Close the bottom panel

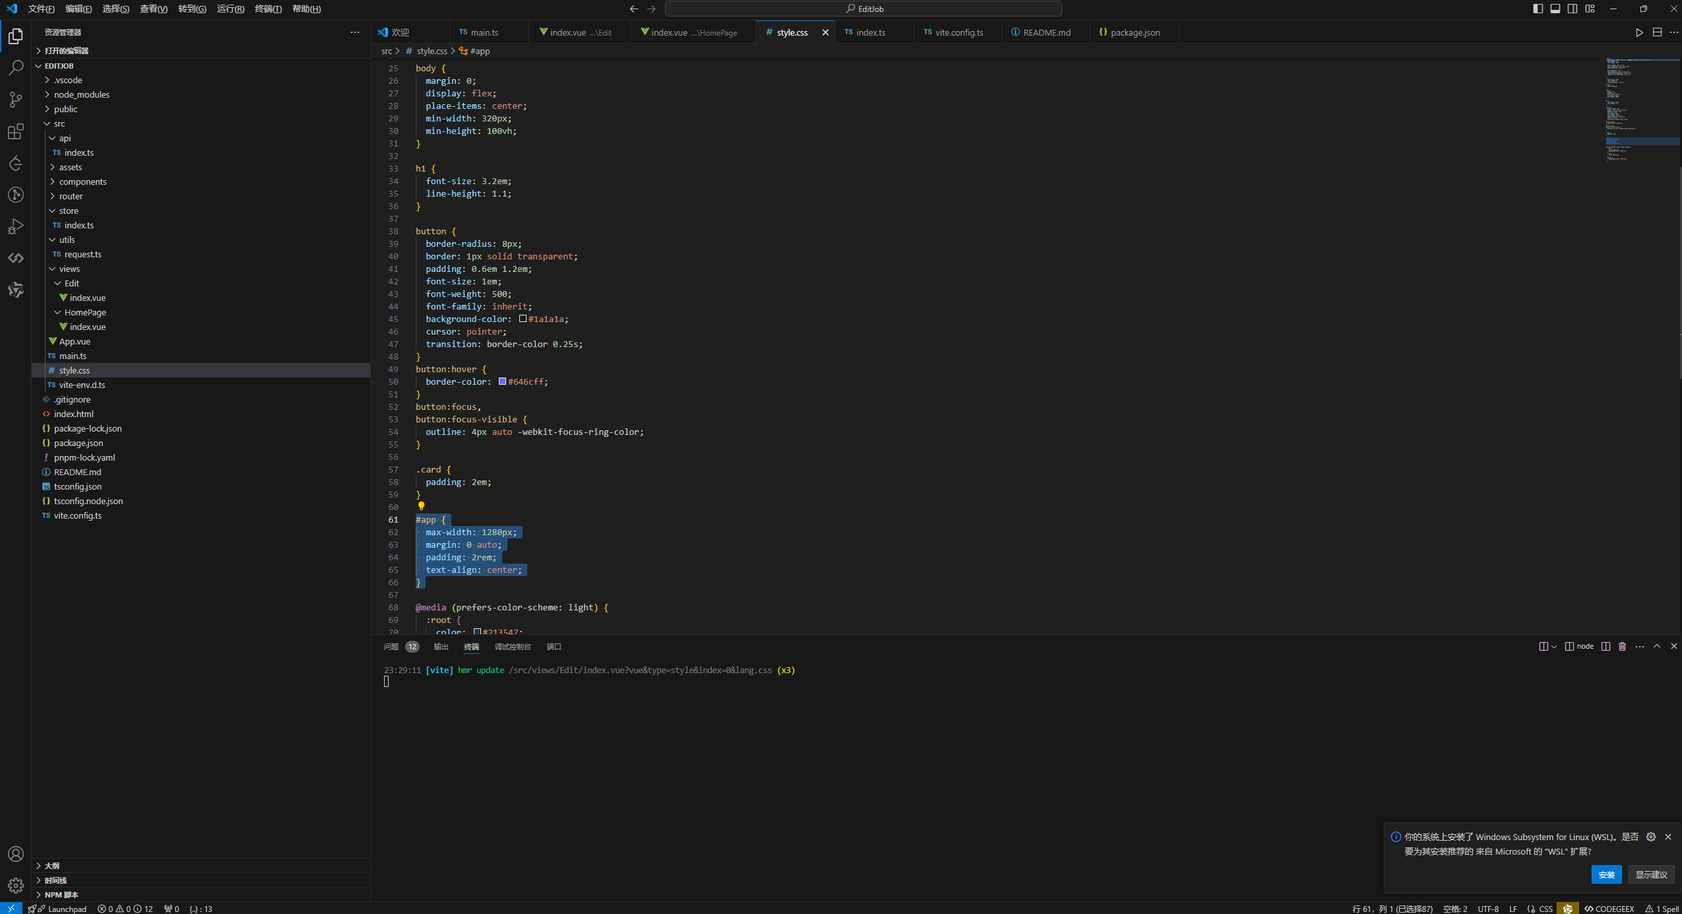pos(1674,647)
